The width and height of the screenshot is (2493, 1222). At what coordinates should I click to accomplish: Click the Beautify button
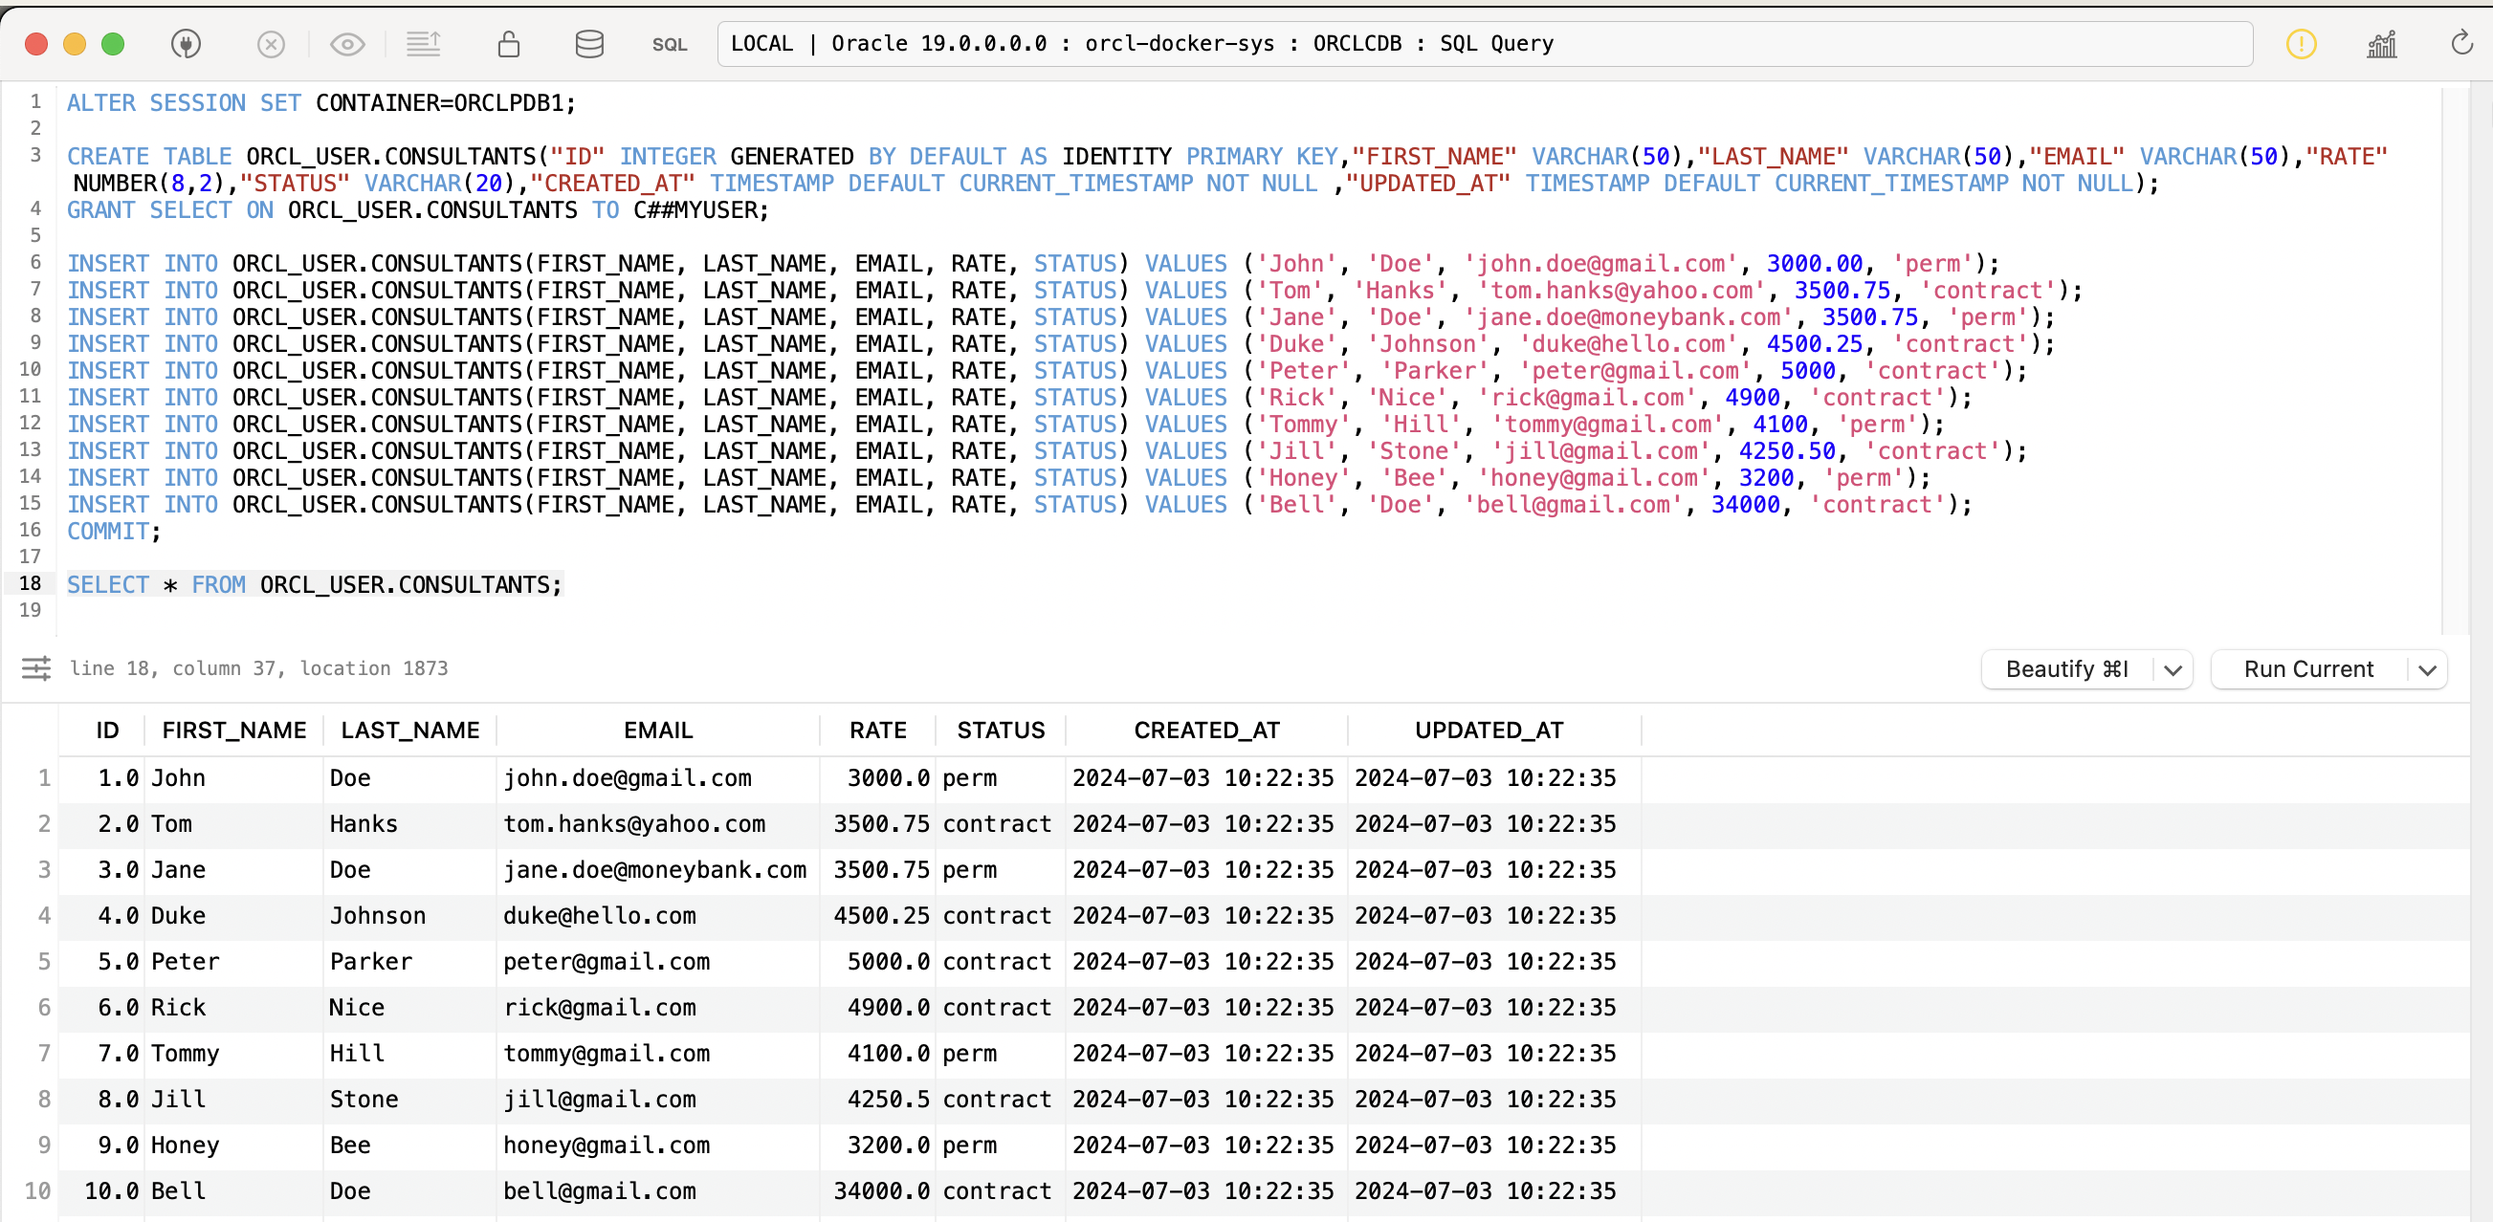click(2066, 669)
